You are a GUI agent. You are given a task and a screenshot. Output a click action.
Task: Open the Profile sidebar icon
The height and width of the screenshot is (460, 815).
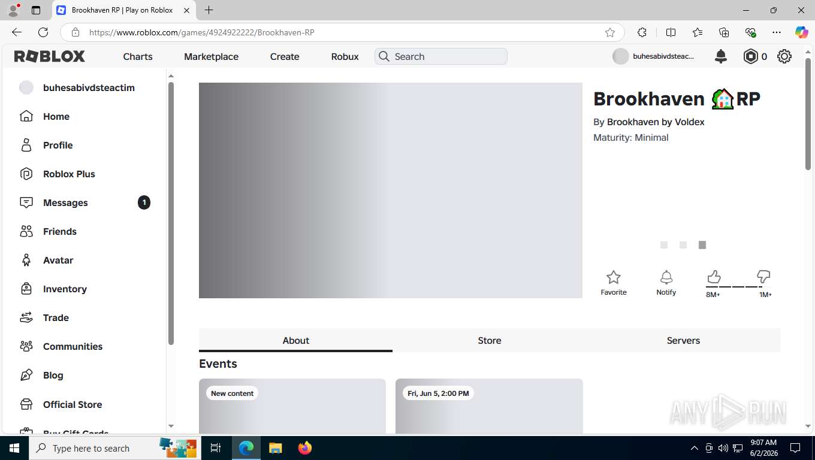(x=26, y=145)
